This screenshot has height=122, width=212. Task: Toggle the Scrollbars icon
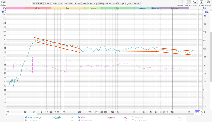tap(180, 2)
